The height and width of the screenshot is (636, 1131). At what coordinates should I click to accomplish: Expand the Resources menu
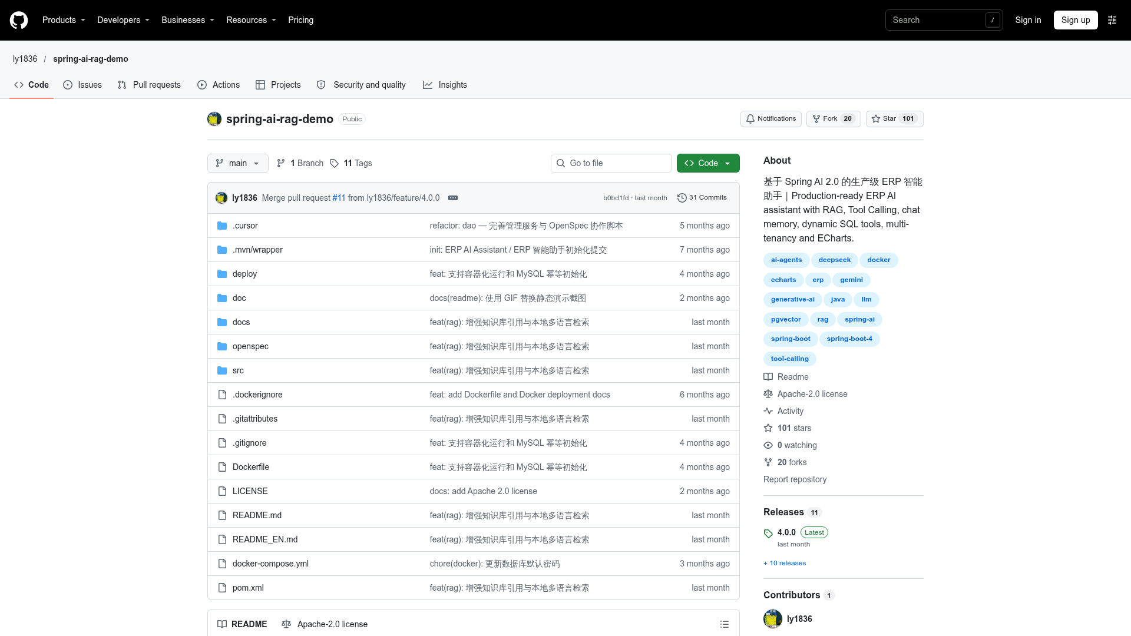click(x=251, y=20)
